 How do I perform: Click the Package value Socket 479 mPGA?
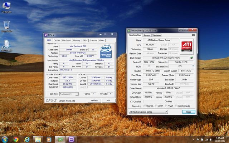click(x=78, y=53)
